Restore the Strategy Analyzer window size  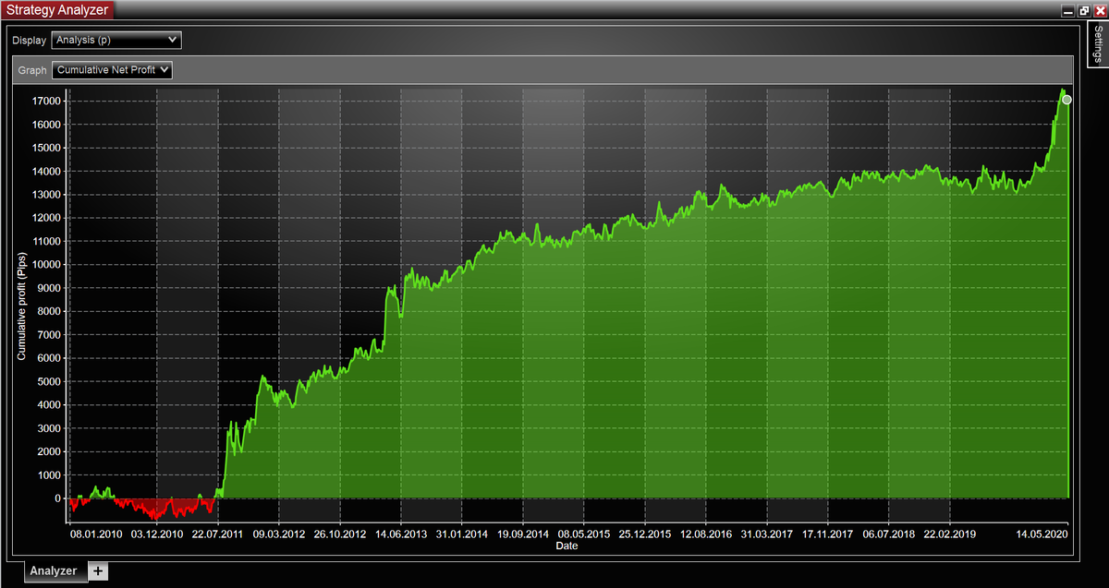pyautogui.click(x=1084, y=10)
